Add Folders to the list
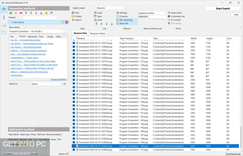 (x=77, y=16)
